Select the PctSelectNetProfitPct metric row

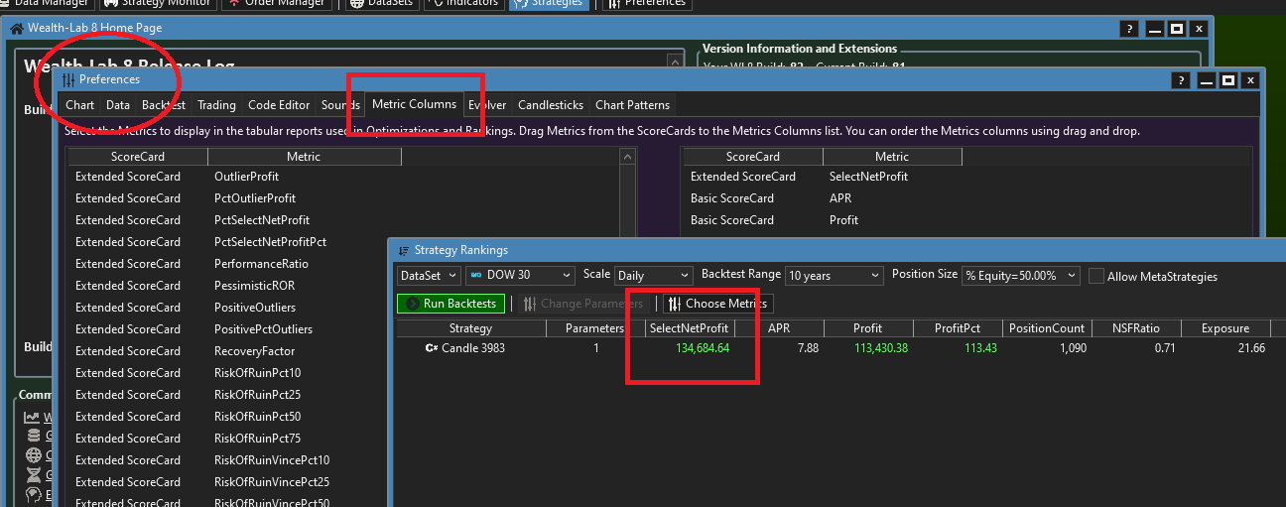[341, 242]
